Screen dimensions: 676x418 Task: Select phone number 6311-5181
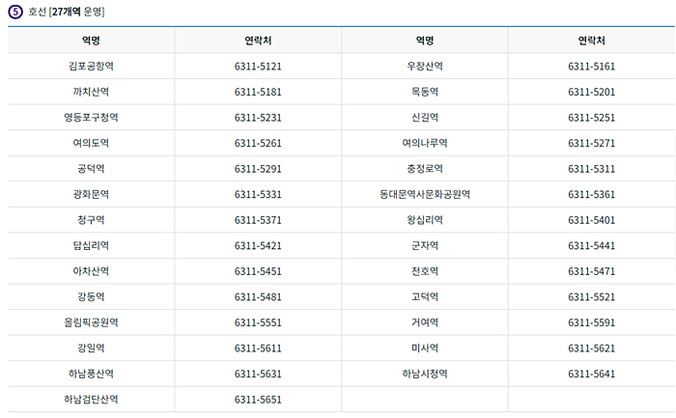pos(258,92)
